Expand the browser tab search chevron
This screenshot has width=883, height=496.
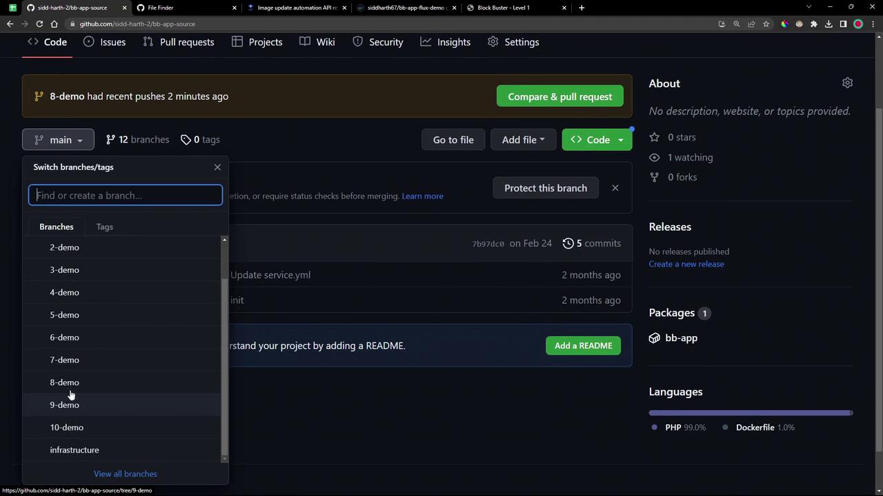809,7
